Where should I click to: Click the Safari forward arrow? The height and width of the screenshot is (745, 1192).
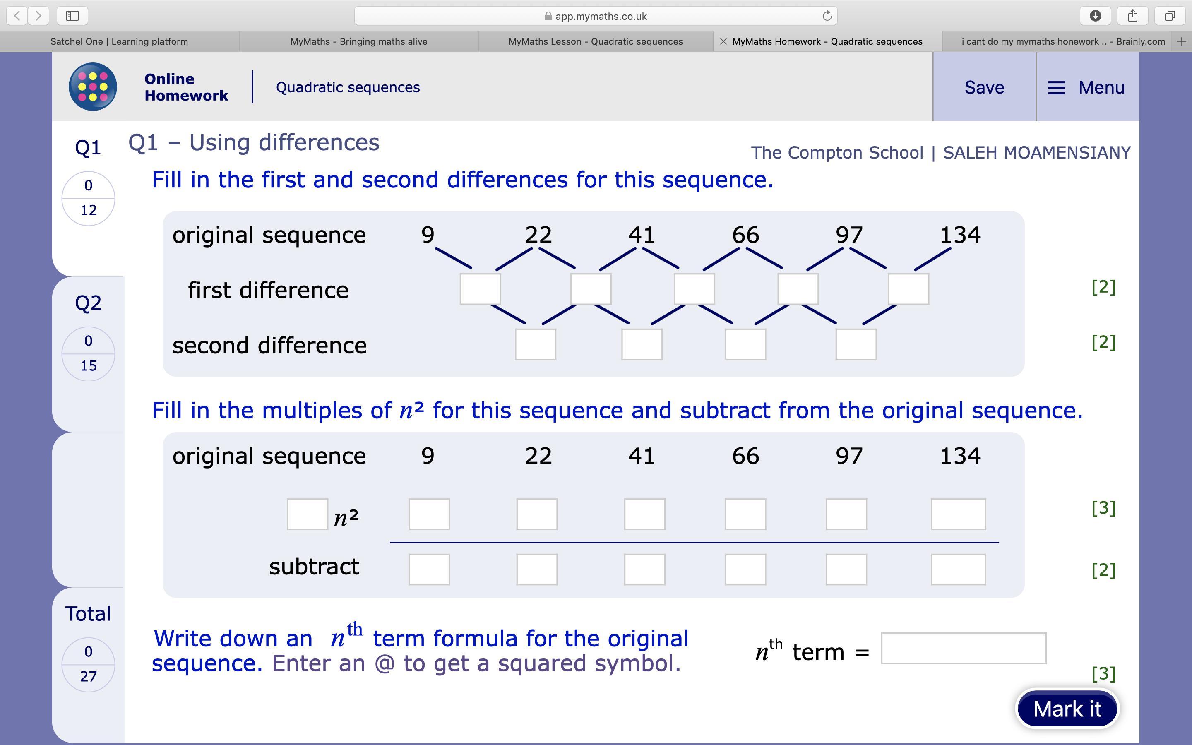pyautogui.click(x=38, y=16)
